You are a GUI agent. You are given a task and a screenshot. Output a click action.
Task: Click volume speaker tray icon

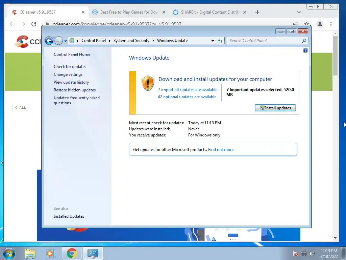click(312, 254)
